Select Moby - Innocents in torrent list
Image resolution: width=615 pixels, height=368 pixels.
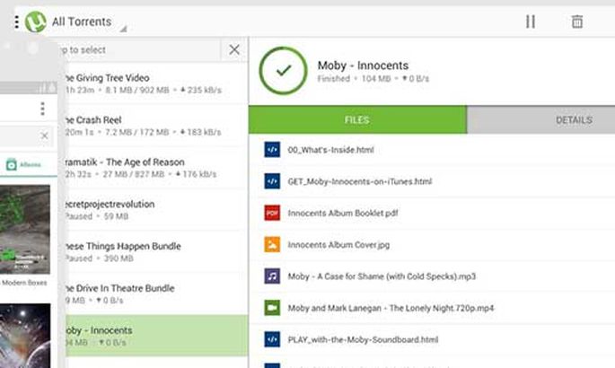pyautogui.click(x=155, y=336)
